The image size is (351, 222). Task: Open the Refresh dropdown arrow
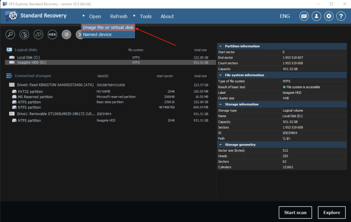[x=134, y=16]
